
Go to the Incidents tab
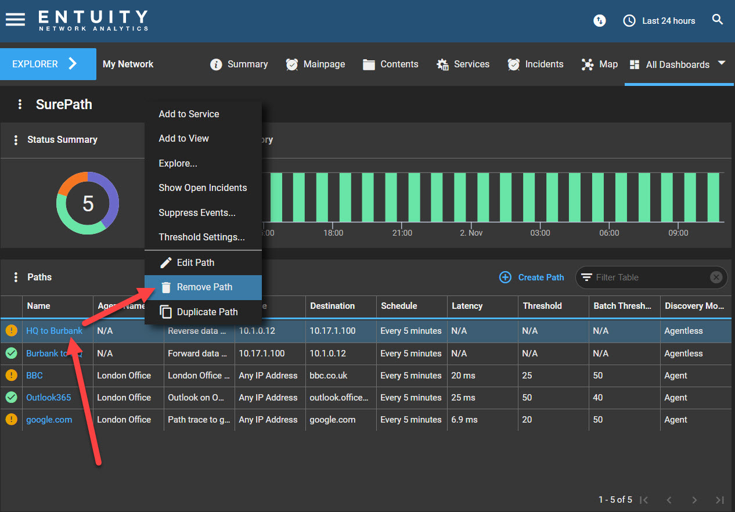[535, 64]
